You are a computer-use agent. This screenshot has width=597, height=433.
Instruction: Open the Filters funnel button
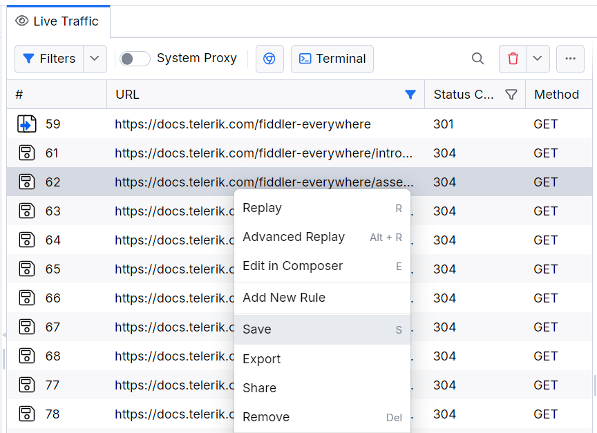[x=48, y=59]
